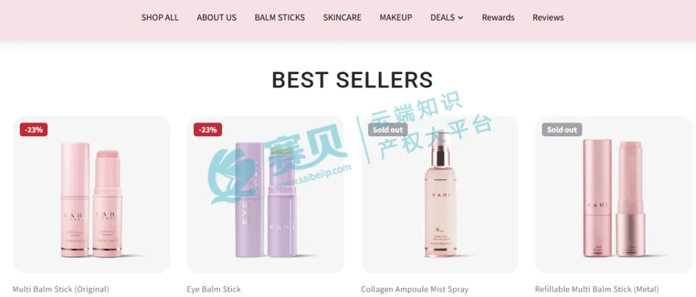Select SKINCARE in navigation bar
696x297 pixels.
[342, 18]
